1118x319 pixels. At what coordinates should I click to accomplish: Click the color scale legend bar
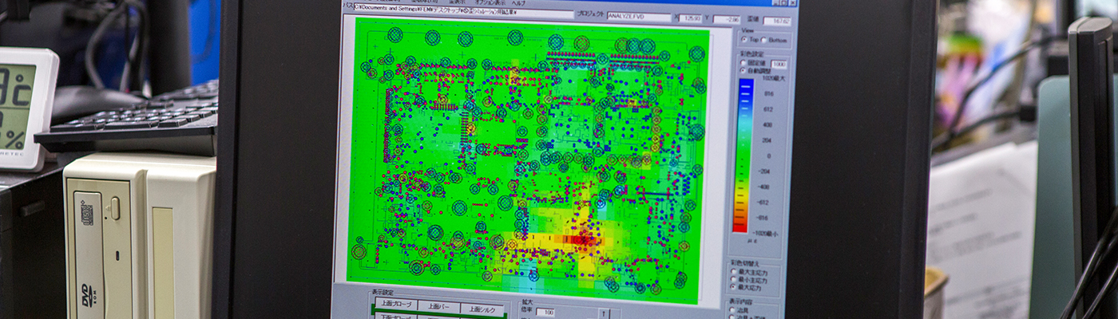point(742,156)
